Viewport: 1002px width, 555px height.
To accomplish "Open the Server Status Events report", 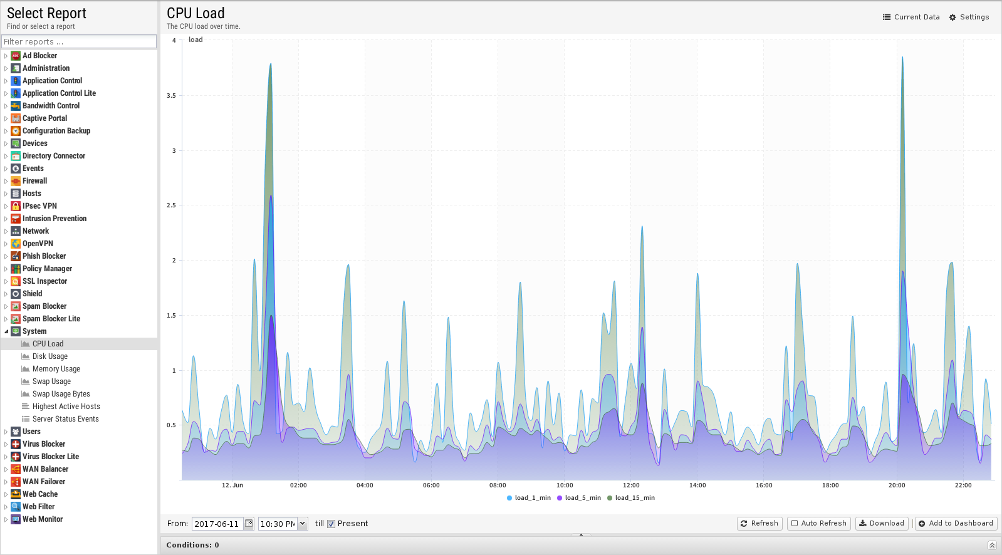I will (x=65, y=419).
